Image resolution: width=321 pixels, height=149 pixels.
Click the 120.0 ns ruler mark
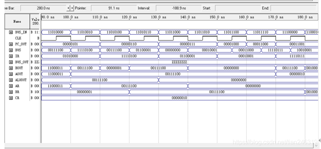tap(129, 17)
